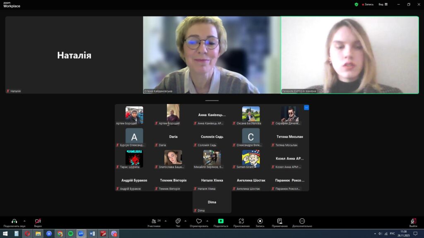Click the green Share Screen button
Image resolution: width=424 pixels, height=238 pixels.
(221, 221)
